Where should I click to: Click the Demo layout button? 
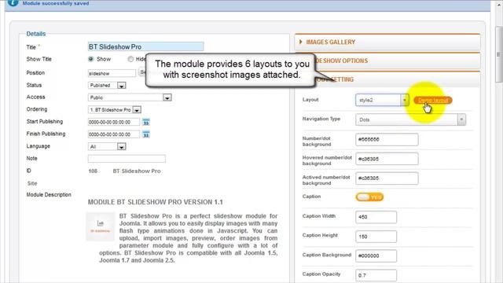[x=433, y=101]
